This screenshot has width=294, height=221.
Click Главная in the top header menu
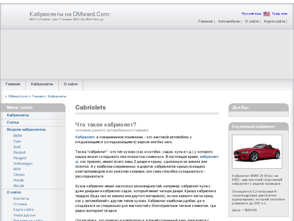pos(205,21)
